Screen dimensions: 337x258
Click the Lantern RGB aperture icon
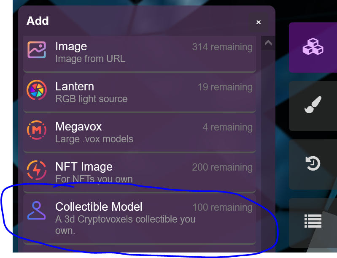coord(37,90)
